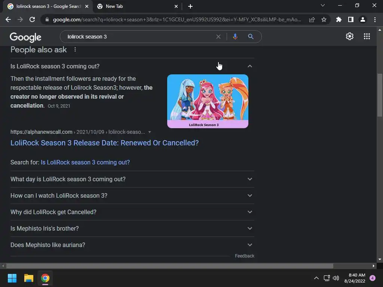Open the People also ask options menu

(x=75, y=50)
